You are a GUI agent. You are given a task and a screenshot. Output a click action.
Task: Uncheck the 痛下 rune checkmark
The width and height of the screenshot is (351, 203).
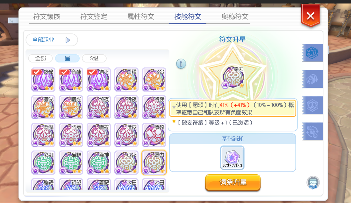click(x=92, y=72)
